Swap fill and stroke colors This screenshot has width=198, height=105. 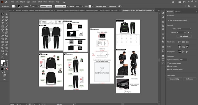pyautogui.click(x=7, y=61)
